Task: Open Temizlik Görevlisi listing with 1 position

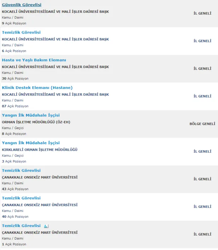Action: (x=21, y=226)
